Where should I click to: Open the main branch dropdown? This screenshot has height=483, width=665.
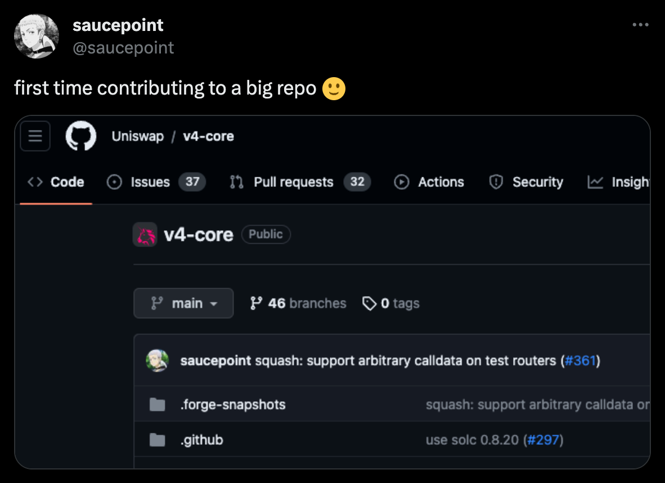[183, 303]
